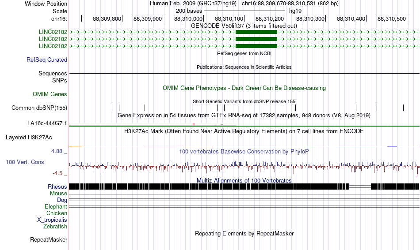Viewport: 420px width, 250px height.
Task: Click the Elephant species label
Action: [x=56, y=207]
